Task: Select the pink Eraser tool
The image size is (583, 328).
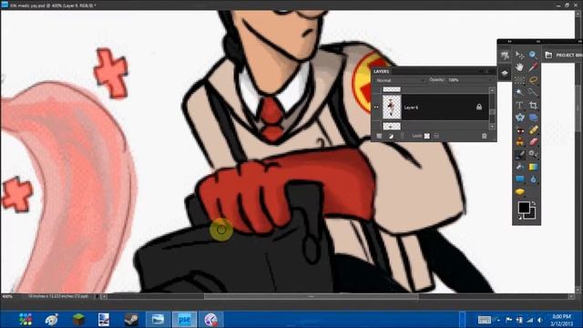Action: (533, 142)
